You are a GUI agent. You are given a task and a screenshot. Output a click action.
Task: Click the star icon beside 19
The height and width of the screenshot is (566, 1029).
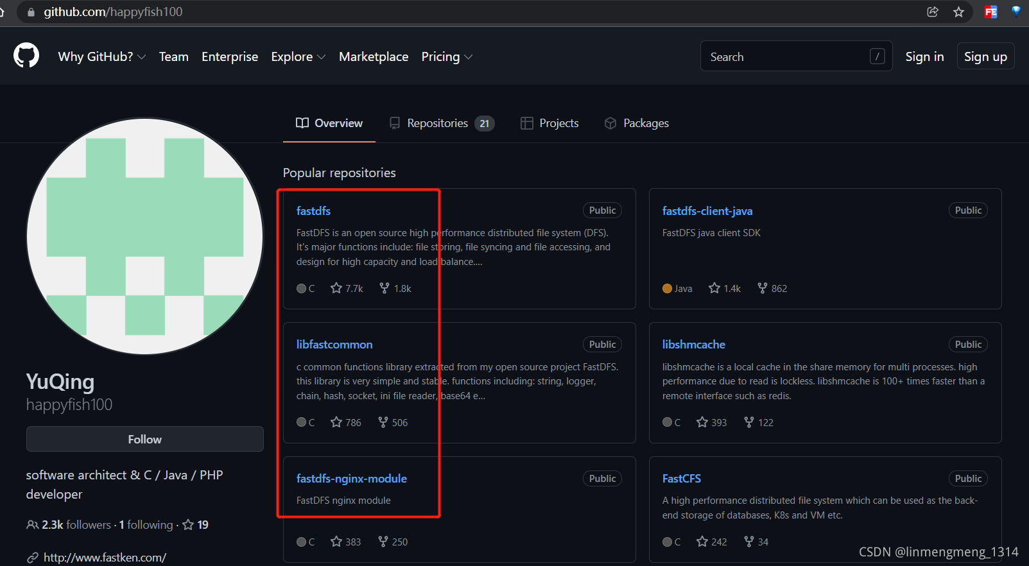click(x=188, y=525)
